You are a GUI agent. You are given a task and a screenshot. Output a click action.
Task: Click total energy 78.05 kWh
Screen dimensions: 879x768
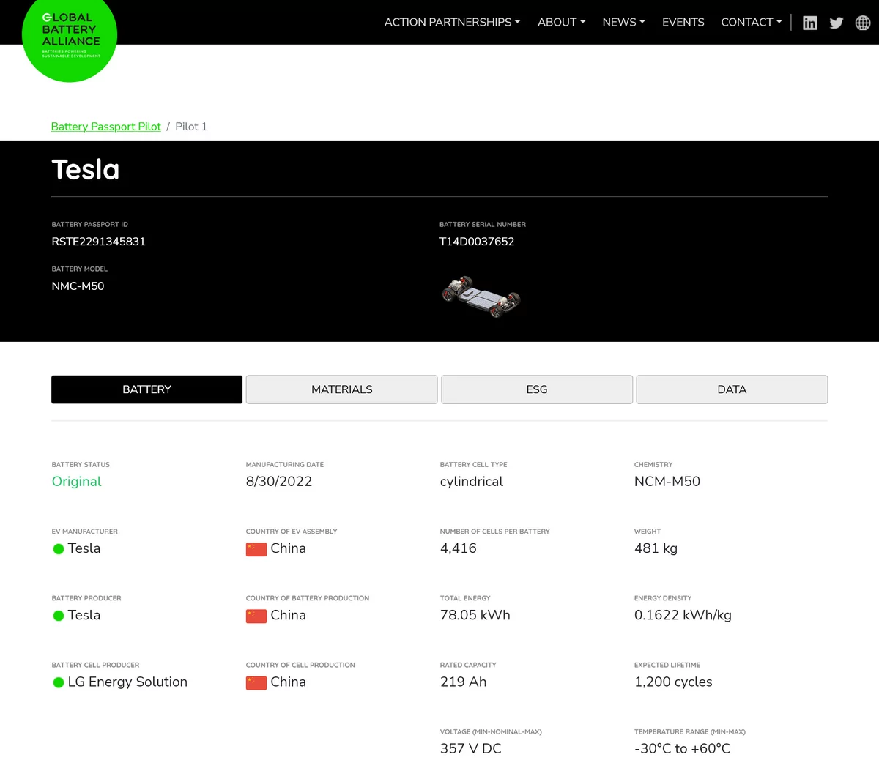pyautogui.click(x=475, y=615)
